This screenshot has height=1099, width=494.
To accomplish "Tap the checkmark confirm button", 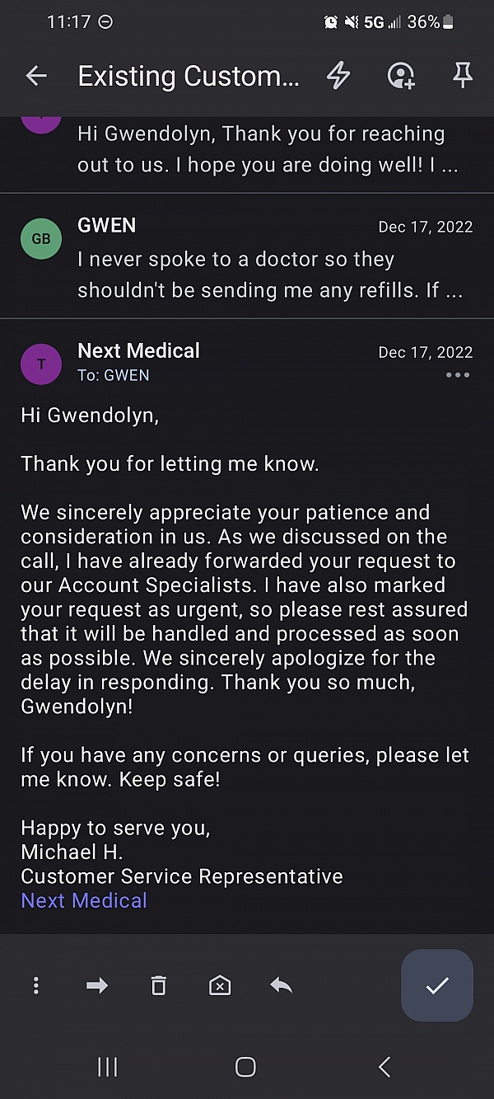I will click(x=436, y=985).
